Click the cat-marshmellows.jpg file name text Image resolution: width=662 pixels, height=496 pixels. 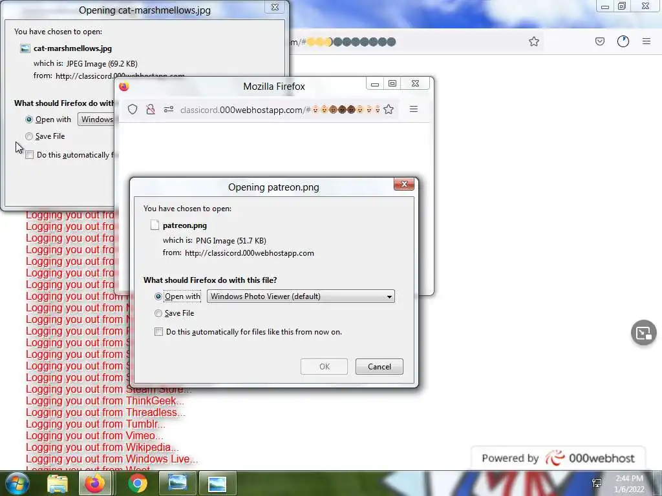[72, 48]
